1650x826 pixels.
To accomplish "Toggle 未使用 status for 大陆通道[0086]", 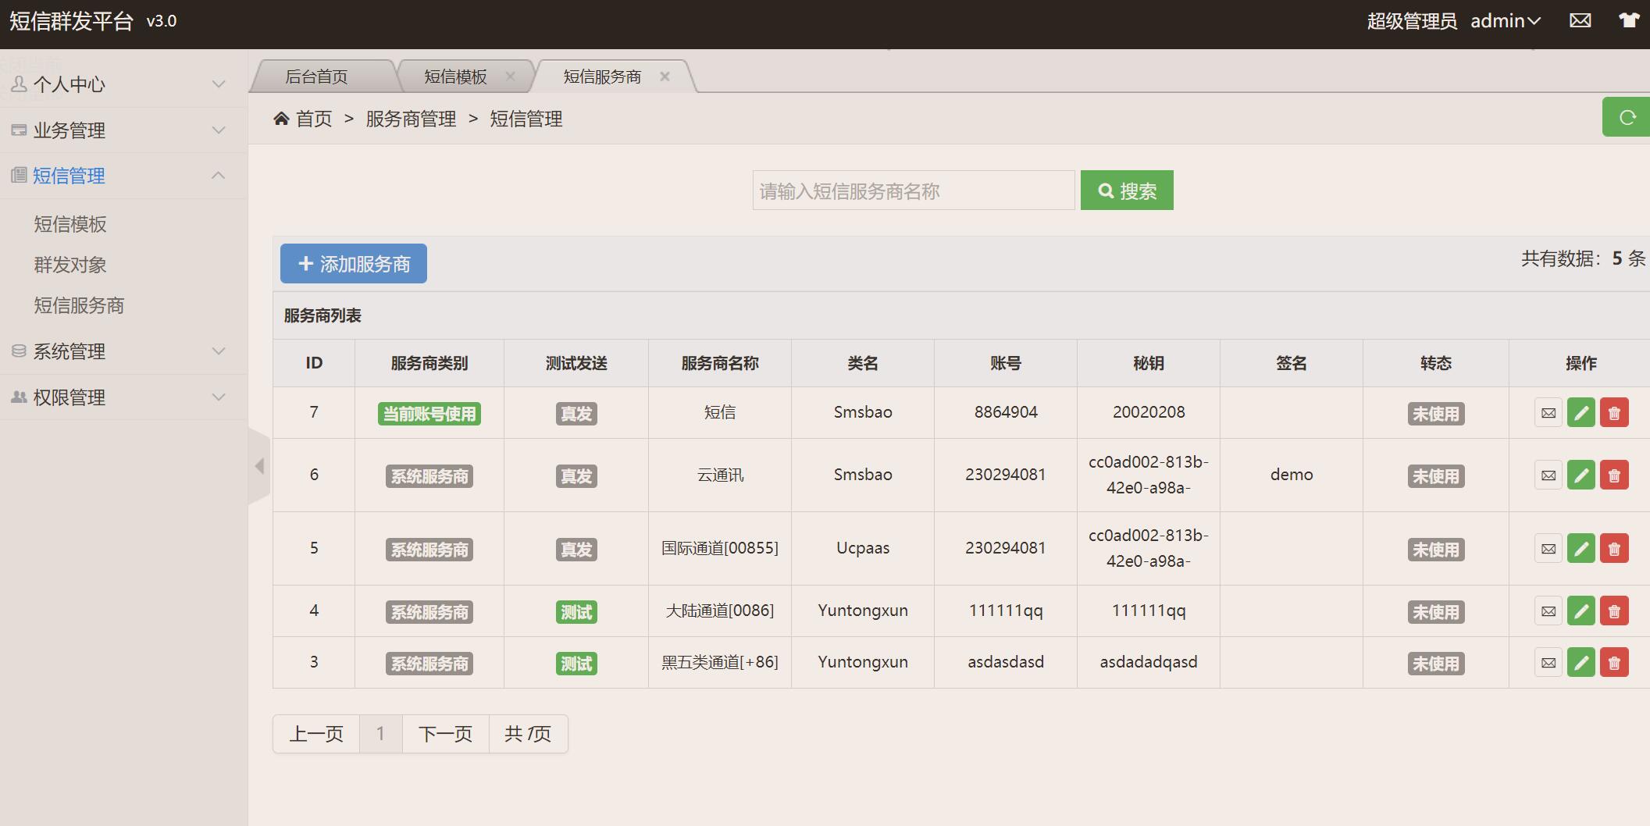I will point(1435,612).
